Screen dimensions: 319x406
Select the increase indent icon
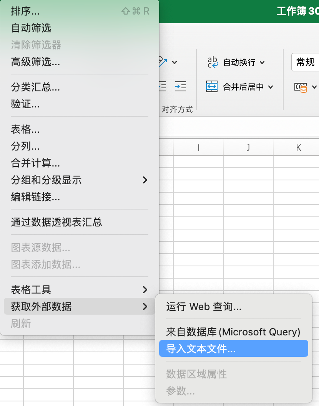pyautogui.click(x=181, y=86)
